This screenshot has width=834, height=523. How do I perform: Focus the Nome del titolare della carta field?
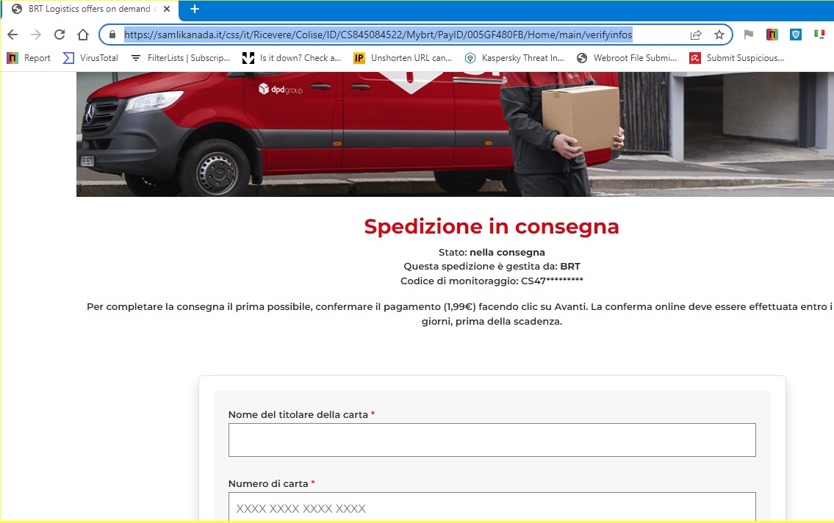[492, 440]
